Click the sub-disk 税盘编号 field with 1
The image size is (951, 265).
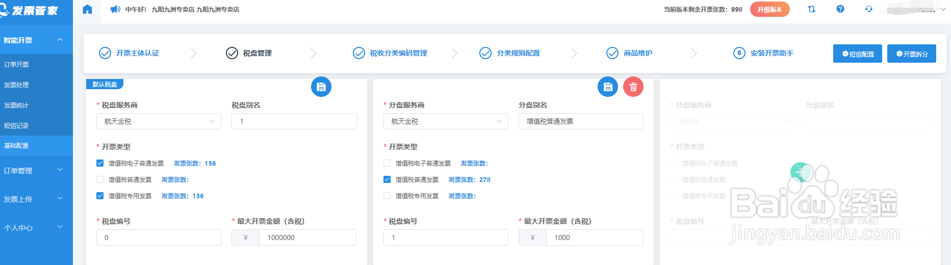pos(446,237)
